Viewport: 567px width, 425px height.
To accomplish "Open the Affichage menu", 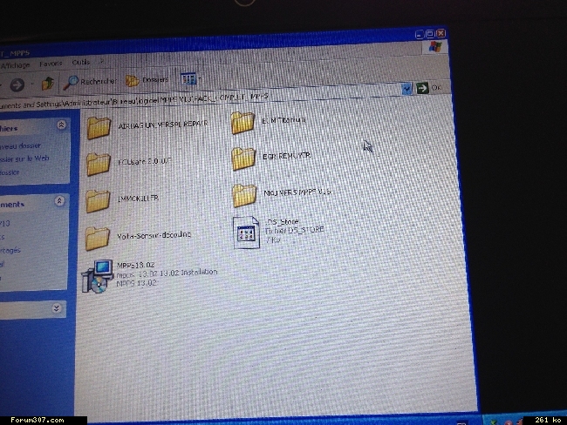I will (15, 65).
